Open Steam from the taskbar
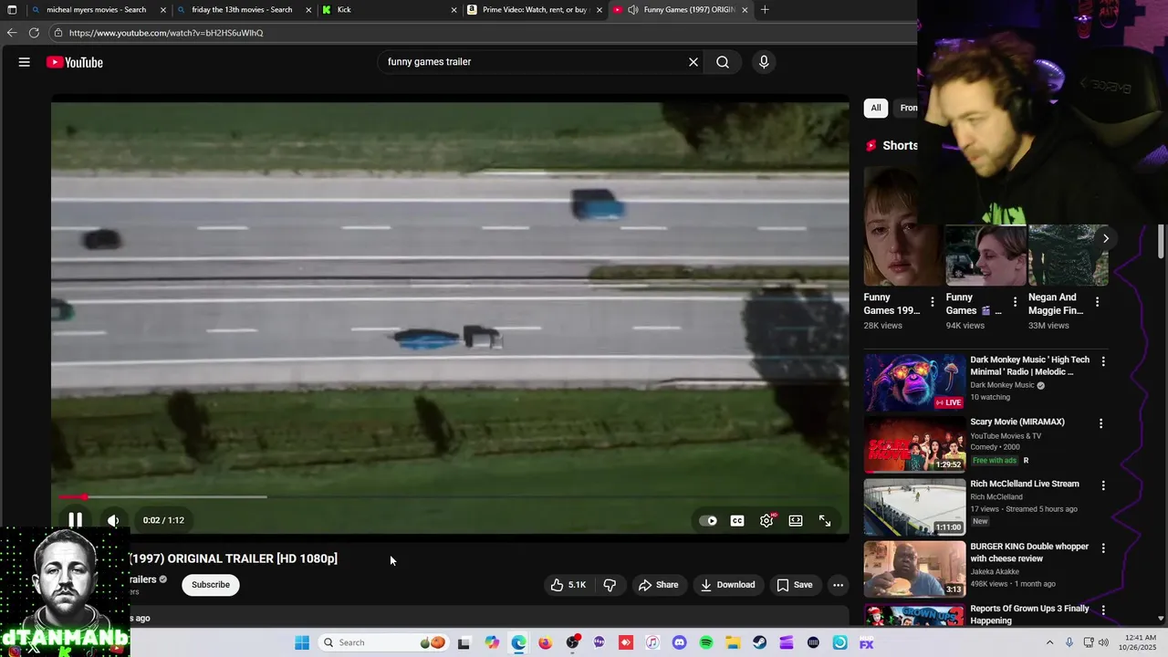This screenshot has height=657, width=1168. click(x=759, y=642)
